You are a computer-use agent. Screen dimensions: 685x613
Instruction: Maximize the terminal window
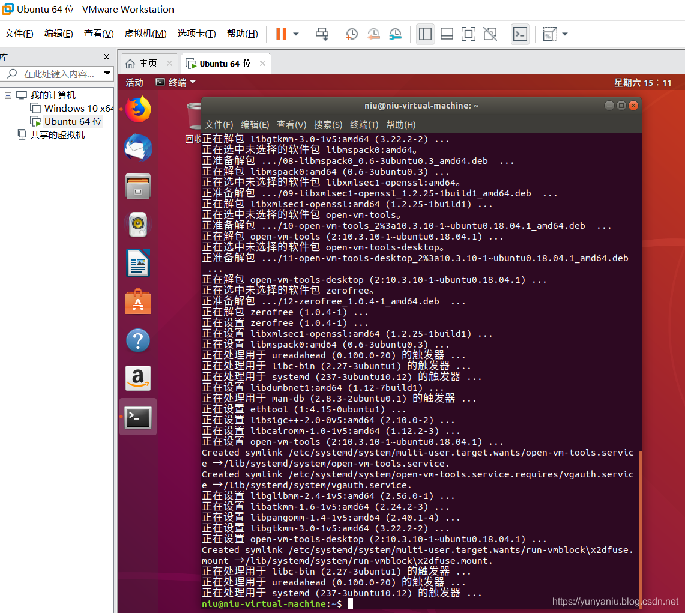tap(621, 106)
